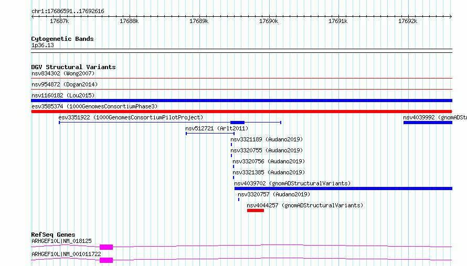Open esv3585374 (1000GenomesConsortiumPhase3) label
The height and width of the screenshot is (266, 467).
click(94, 106)
